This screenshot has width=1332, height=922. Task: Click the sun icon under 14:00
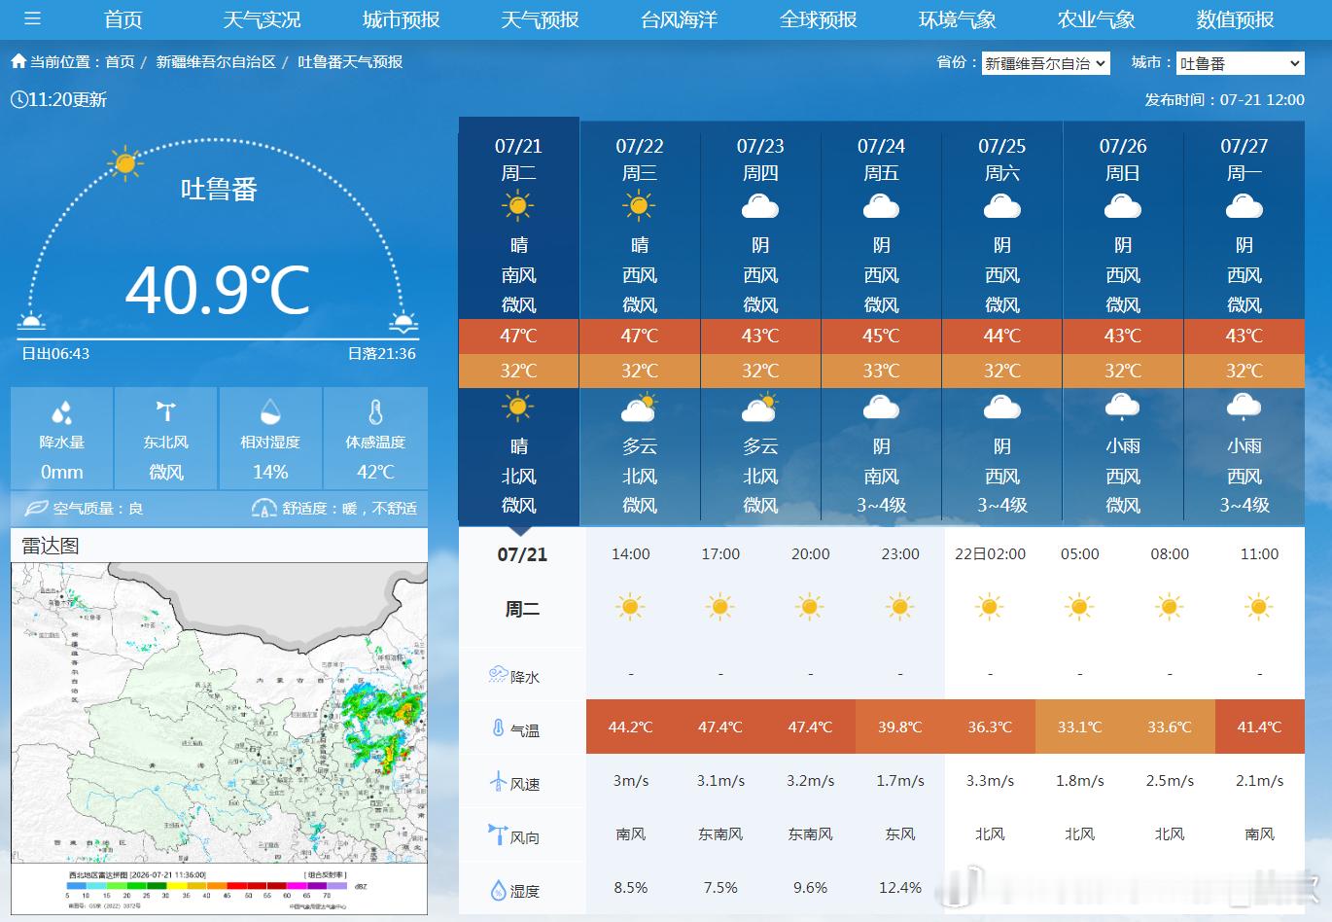tap(630, 608)
